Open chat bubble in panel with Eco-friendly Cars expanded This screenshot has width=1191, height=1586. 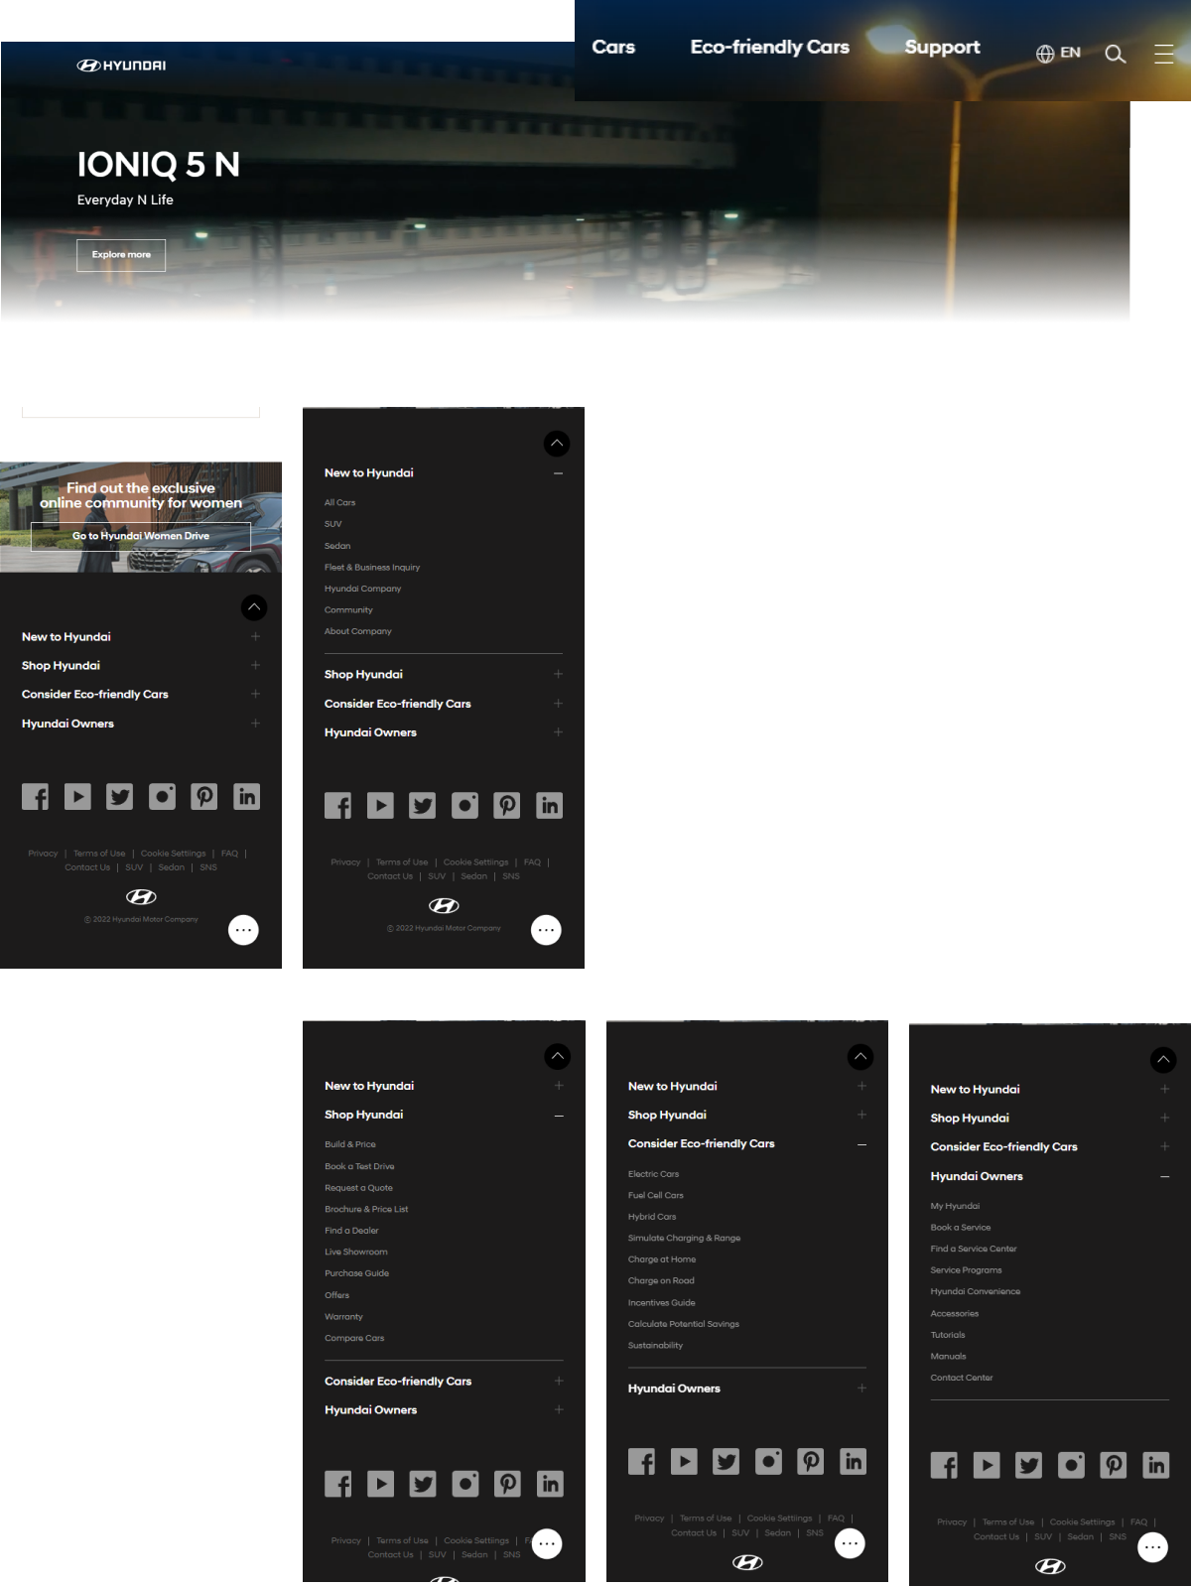click(x=850, y=1543)
